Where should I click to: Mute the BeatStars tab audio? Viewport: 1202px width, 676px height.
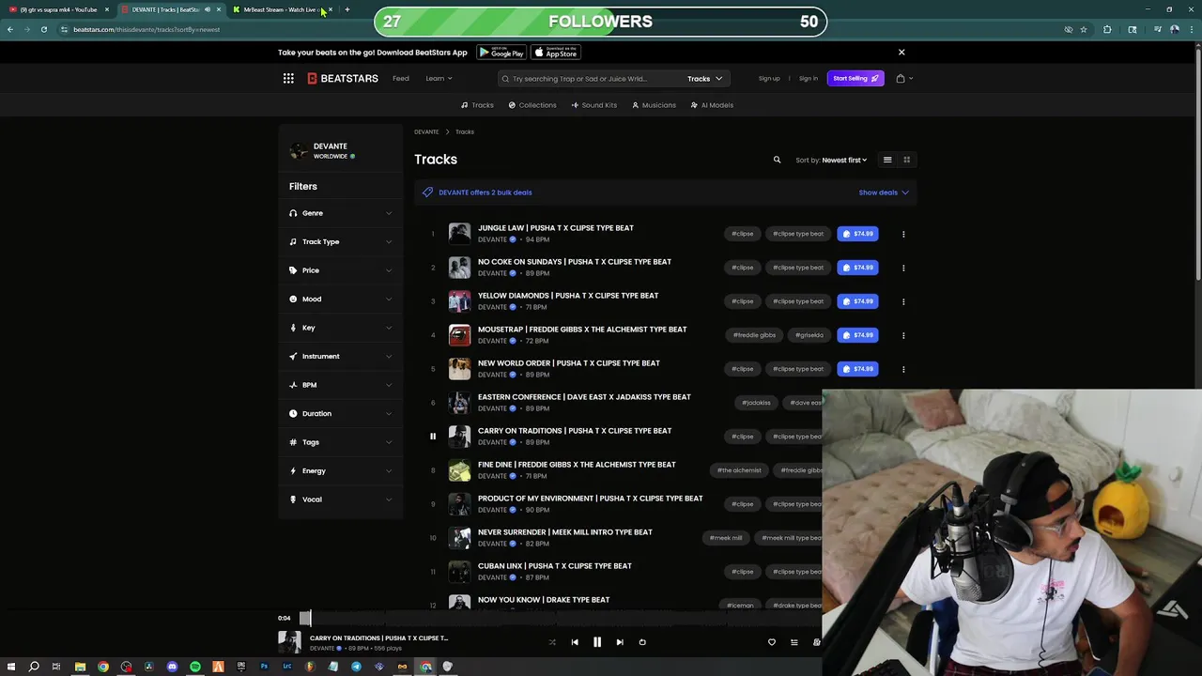(208, 9)
